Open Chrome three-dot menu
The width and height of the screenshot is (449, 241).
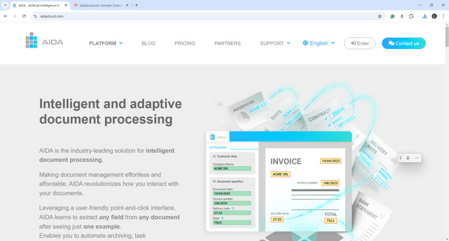[443, 17]
